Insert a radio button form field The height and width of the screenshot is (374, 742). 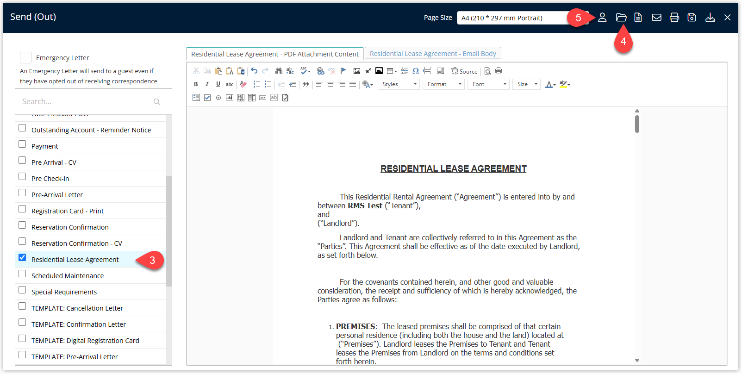(218, 98)
